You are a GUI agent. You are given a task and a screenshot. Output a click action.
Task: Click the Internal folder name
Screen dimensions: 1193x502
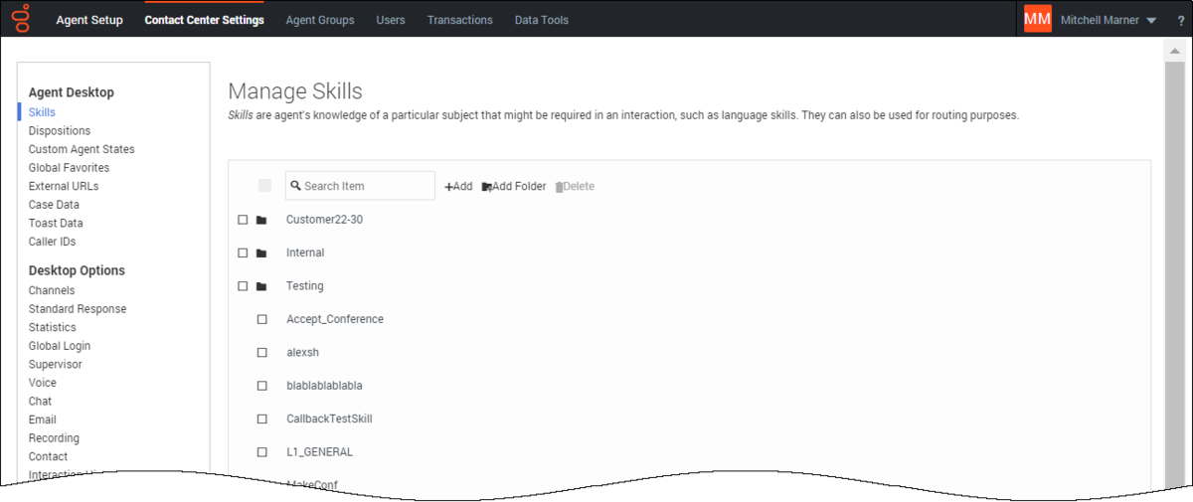pos(305,253)
